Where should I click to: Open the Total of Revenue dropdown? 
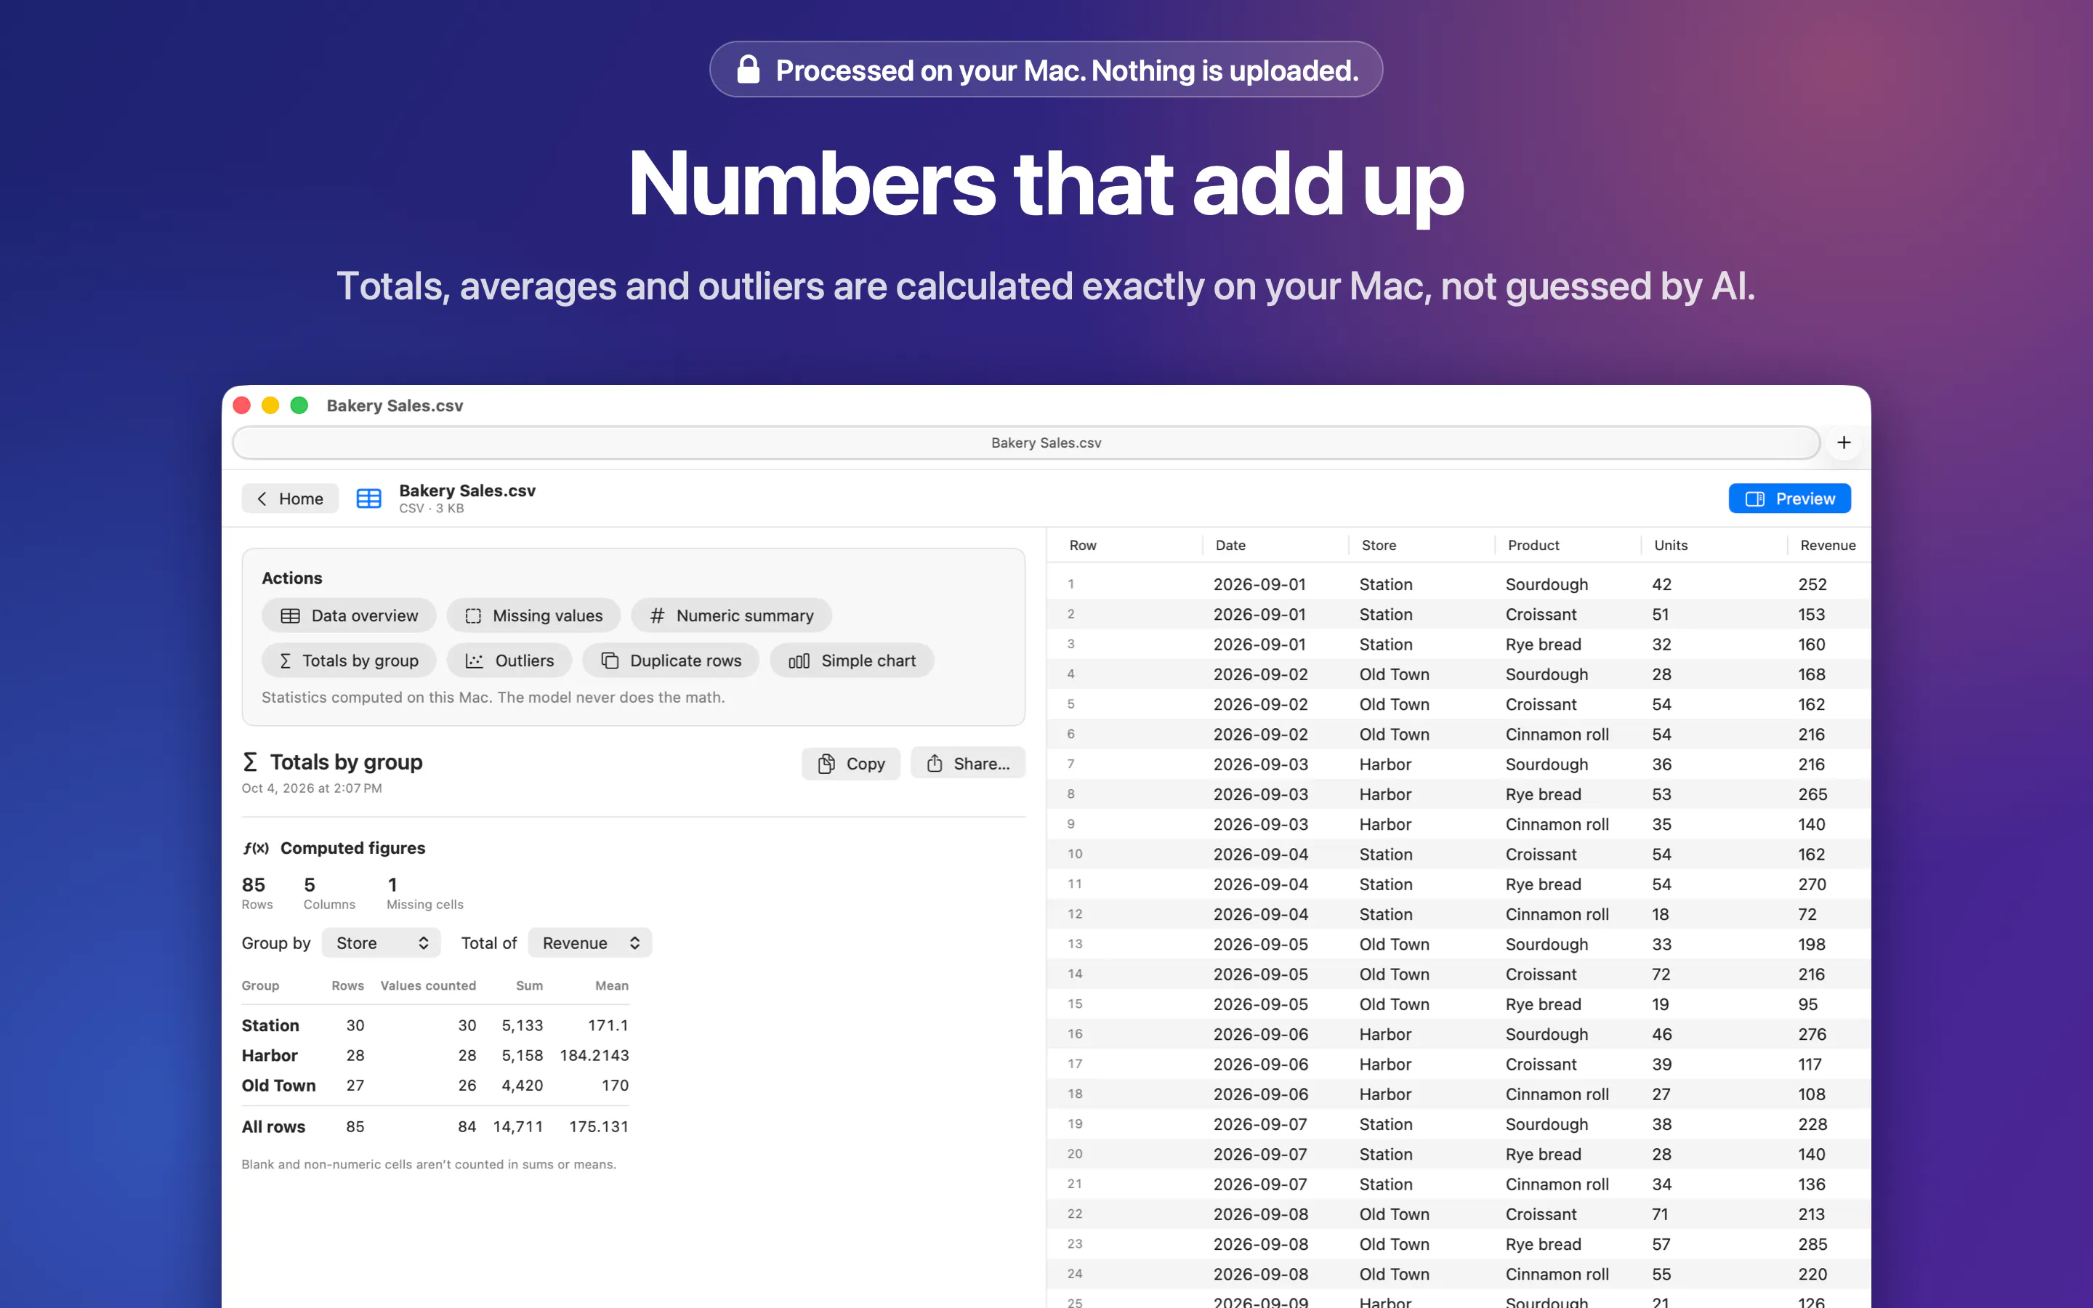590,943
